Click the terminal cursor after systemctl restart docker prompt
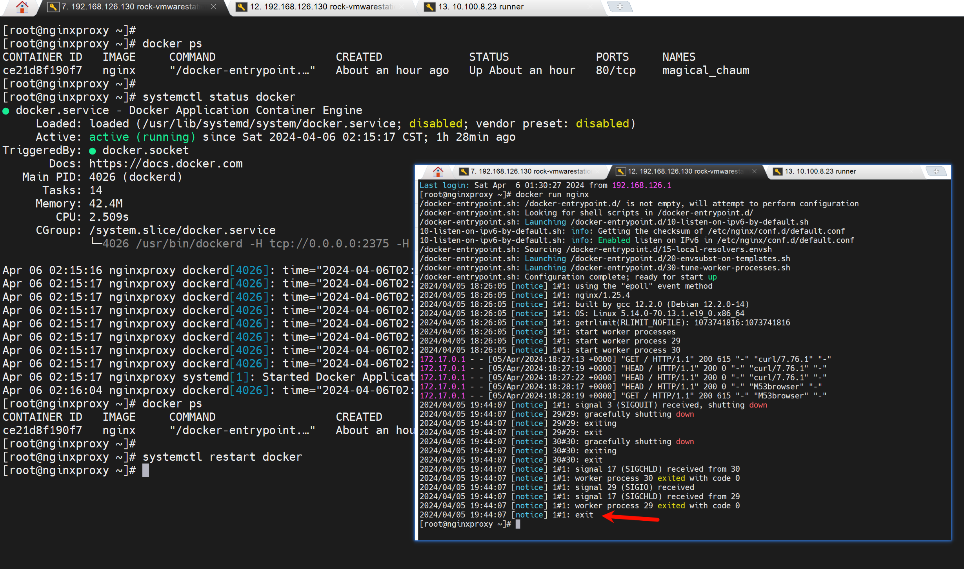Viewport: 964px width, 569px height. coord(146,470)
